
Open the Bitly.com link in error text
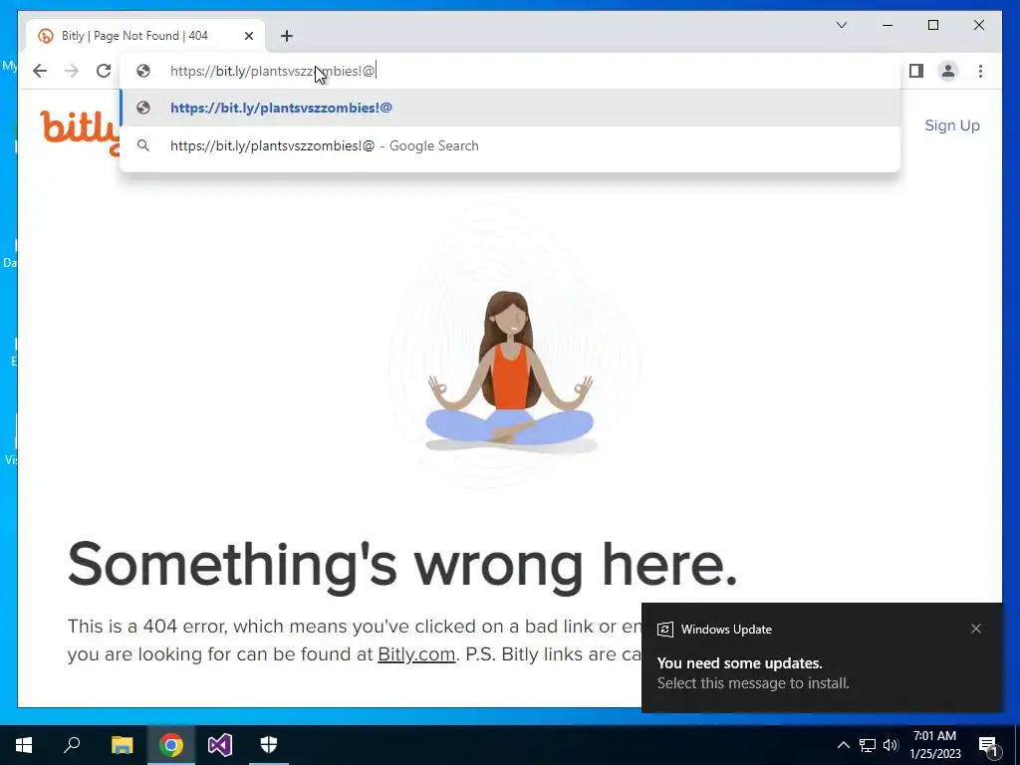coord(416,653)
